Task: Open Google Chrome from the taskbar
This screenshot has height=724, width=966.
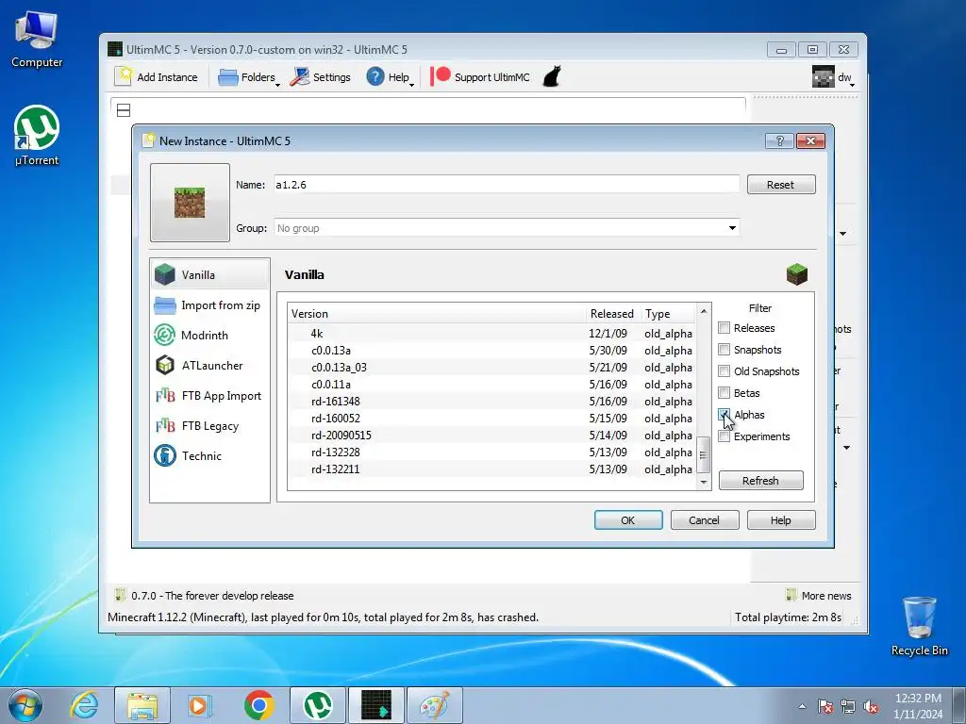Action: pyautogui.click(x=258, y=705)
